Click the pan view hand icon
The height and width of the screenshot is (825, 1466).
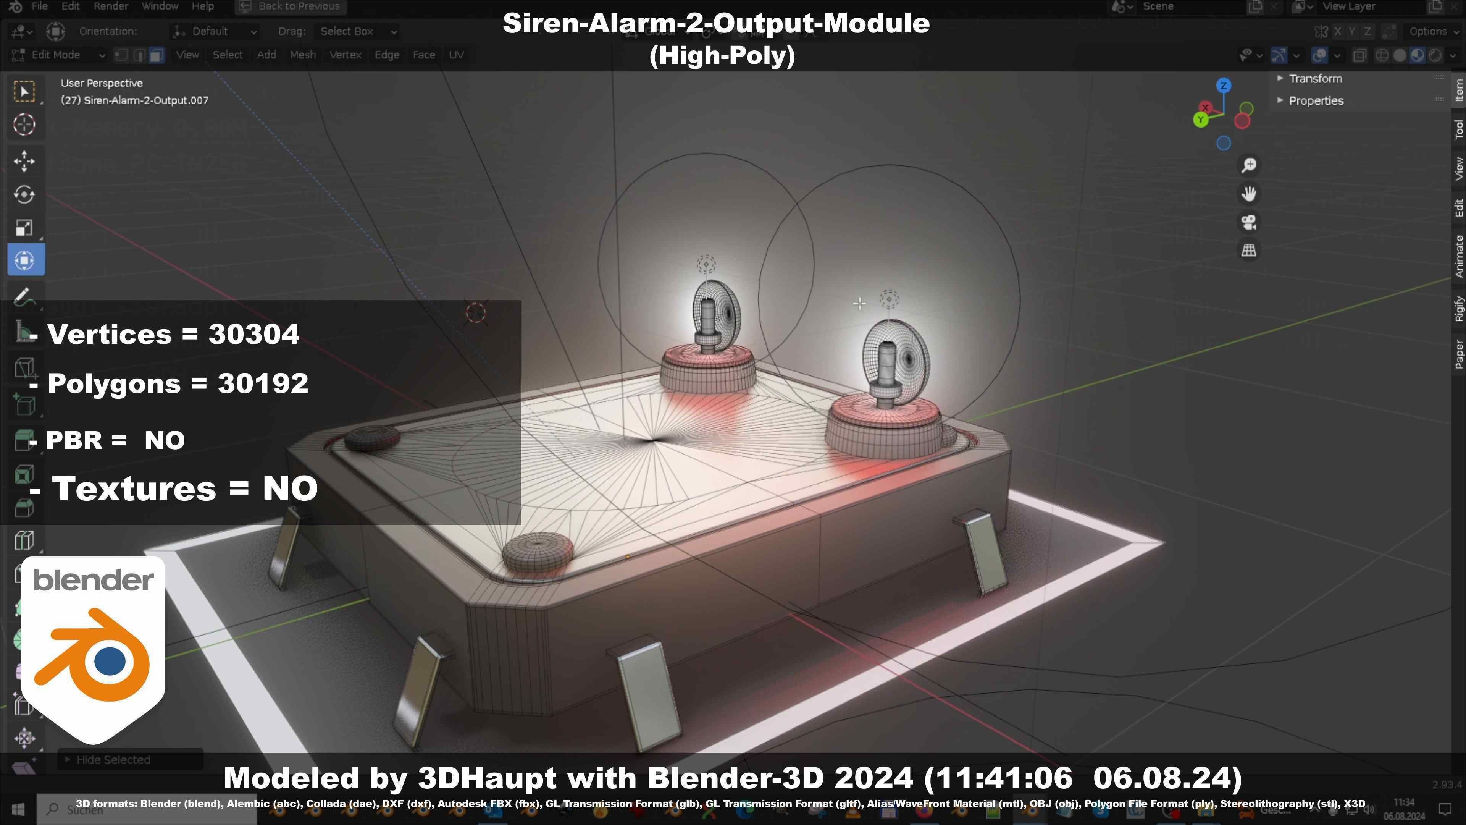(1249, 194)
